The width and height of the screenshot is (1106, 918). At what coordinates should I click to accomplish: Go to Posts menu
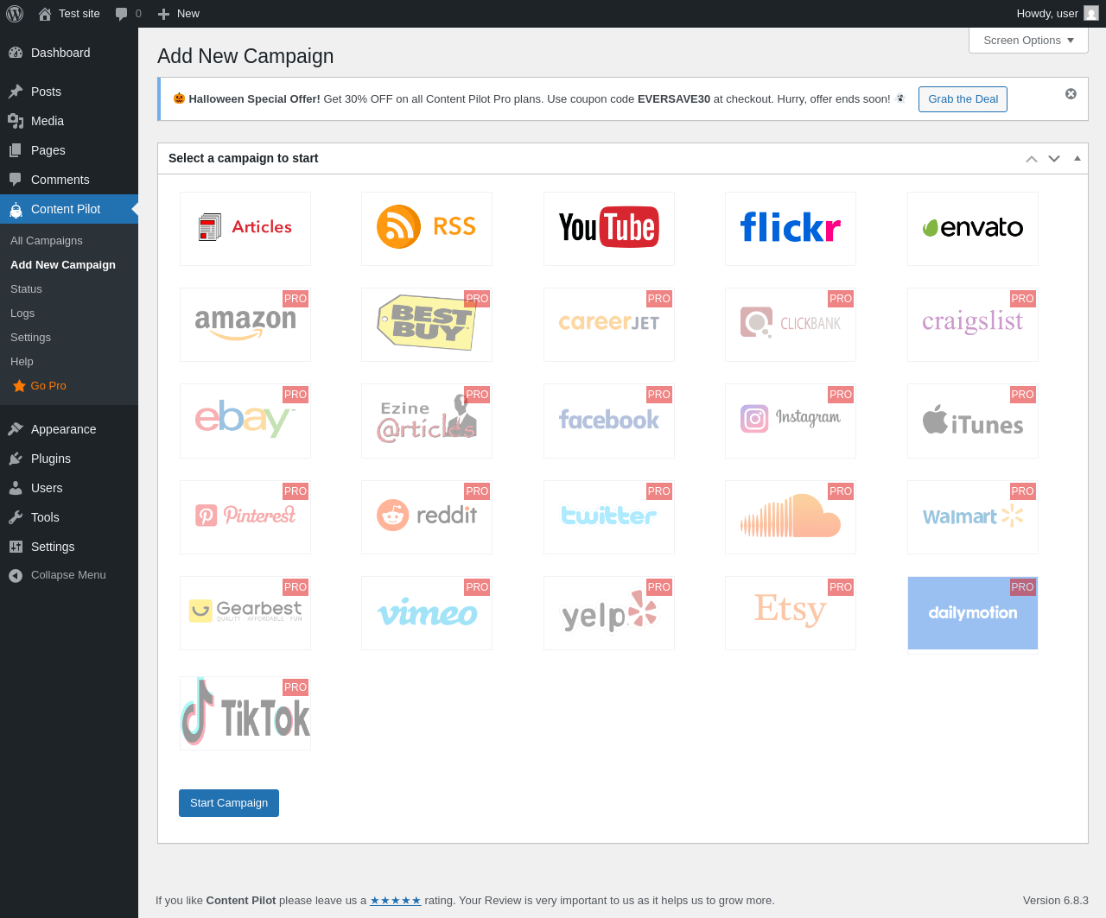tap(69, 92)
